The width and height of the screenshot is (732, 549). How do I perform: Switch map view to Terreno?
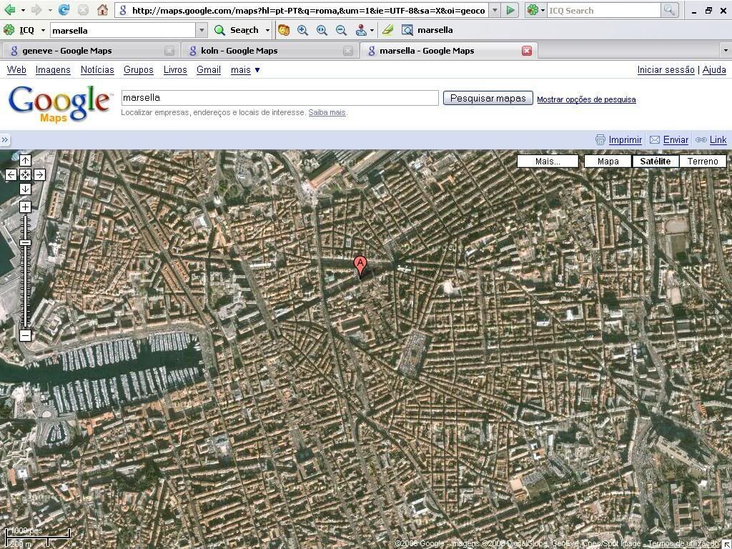click(702, 161)
